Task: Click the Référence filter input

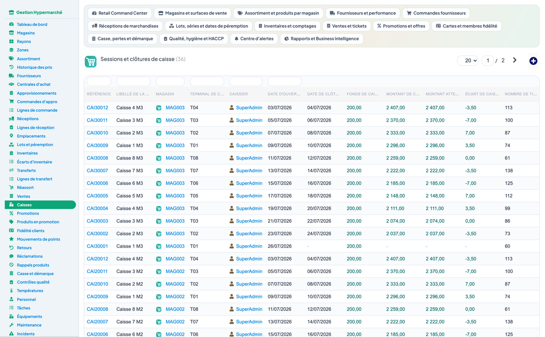Action: click(99, 82)
